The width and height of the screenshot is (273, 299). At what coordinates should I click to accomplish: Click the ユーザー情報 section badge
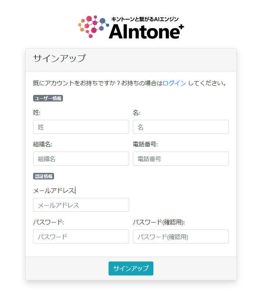pos(48,98)
